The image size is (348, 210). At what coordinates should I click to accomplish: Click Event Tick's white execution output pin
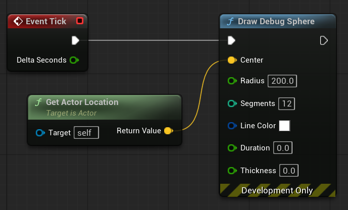coord(75,40)
